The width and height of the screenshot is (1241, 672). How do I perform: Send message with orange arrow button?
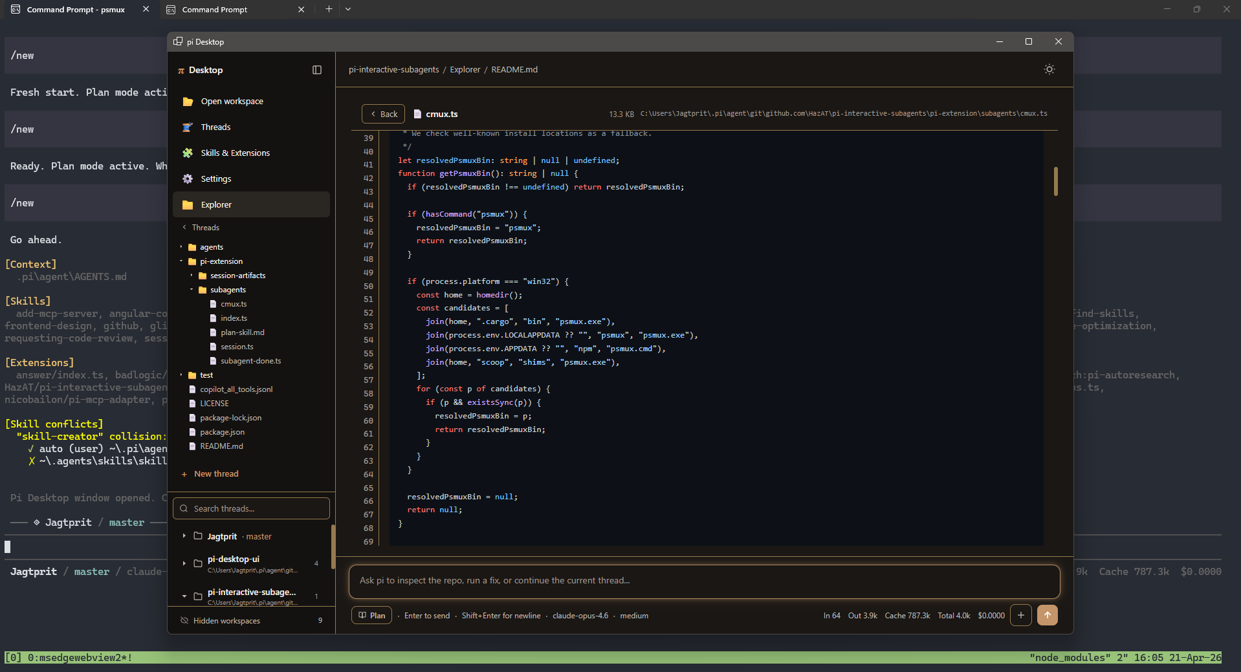coord(1048,615)
